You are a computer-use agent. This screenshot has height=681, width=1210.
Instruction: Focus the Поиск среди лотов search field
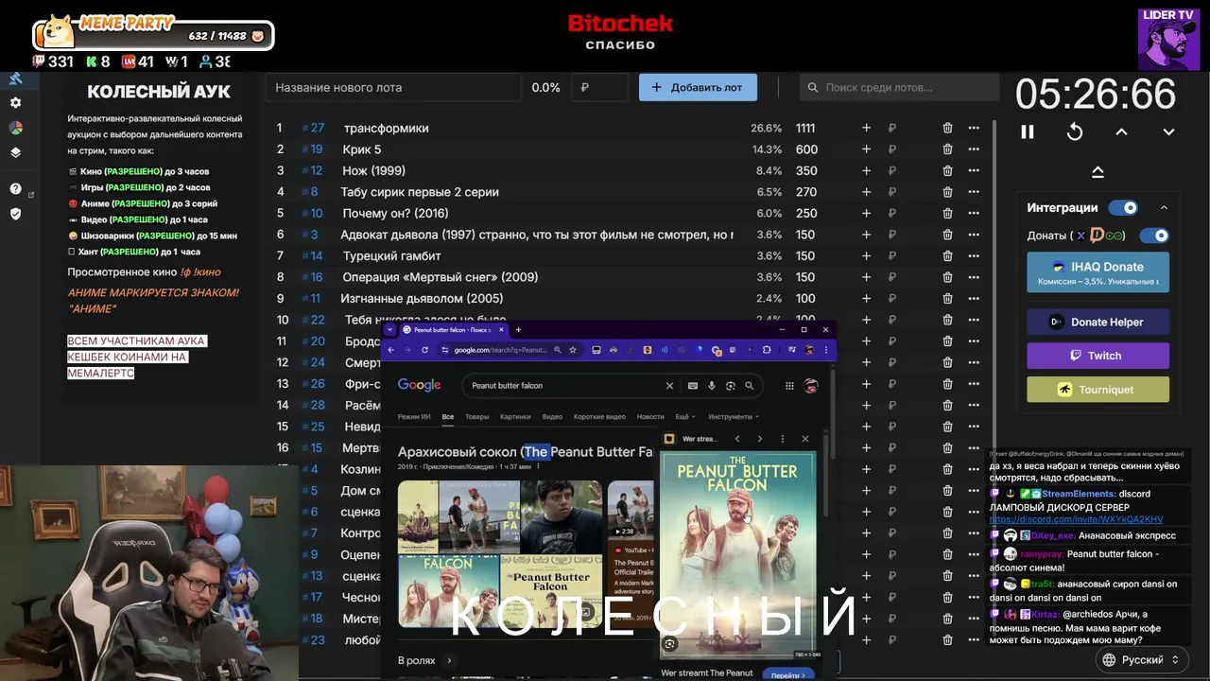899,87
